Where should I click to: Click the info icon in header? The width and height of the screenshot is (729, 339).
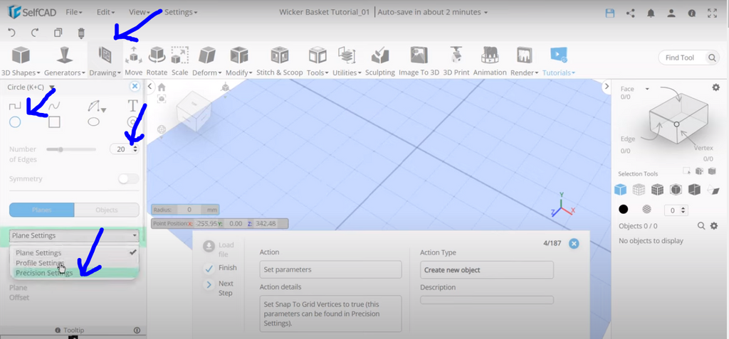692,13
